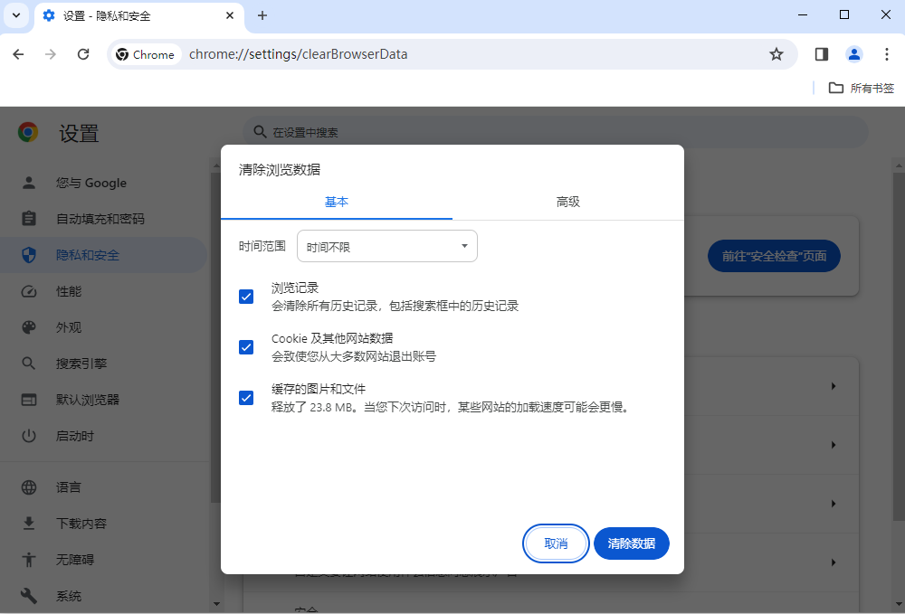Click the profile avatar icon
The image size is (905, 614).
pyautogui.click(x=853, y=54)
